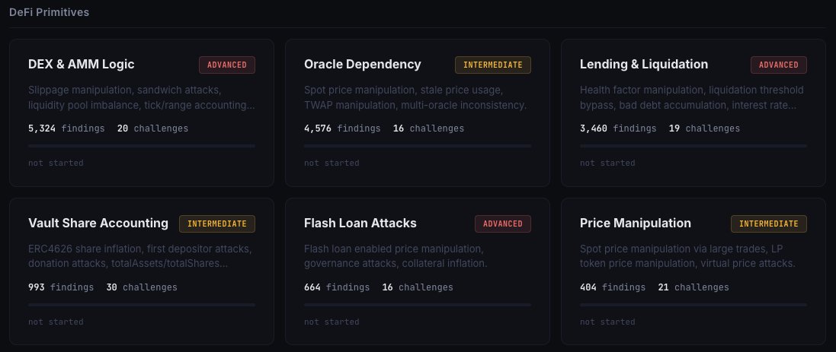
Task: Open the Price Manipulation card title
Action: (636, 224)
